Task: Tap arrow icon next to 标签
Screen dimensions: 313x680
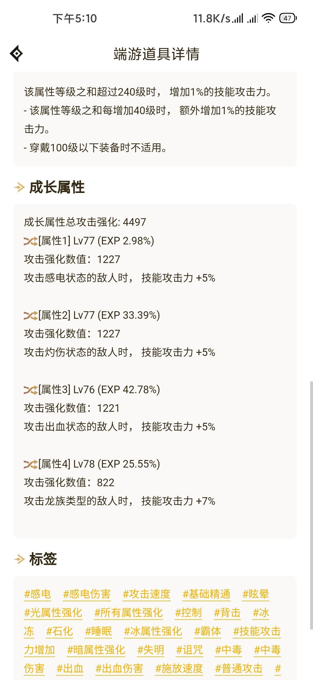Action: 19,559
